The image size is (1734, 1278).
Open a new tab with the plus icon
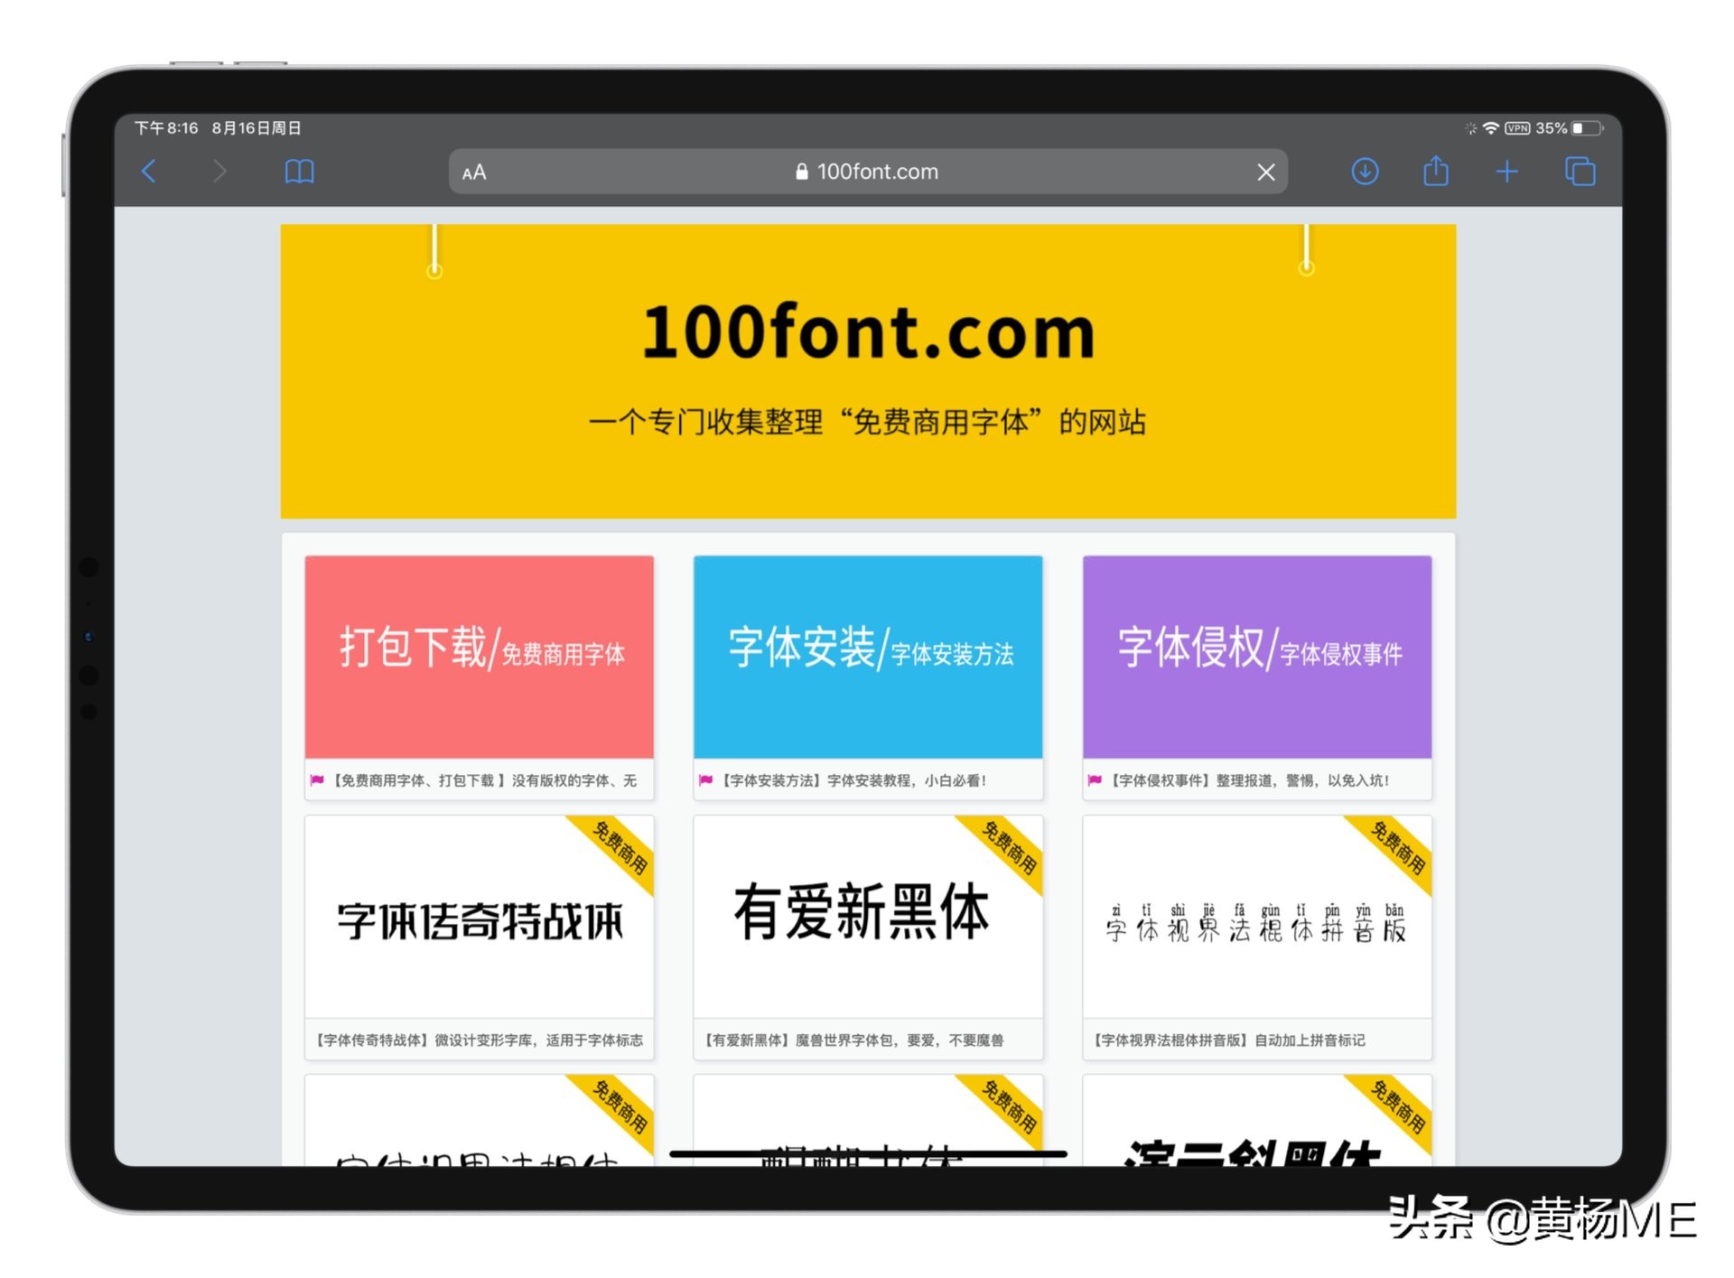tap(1507, 172)
